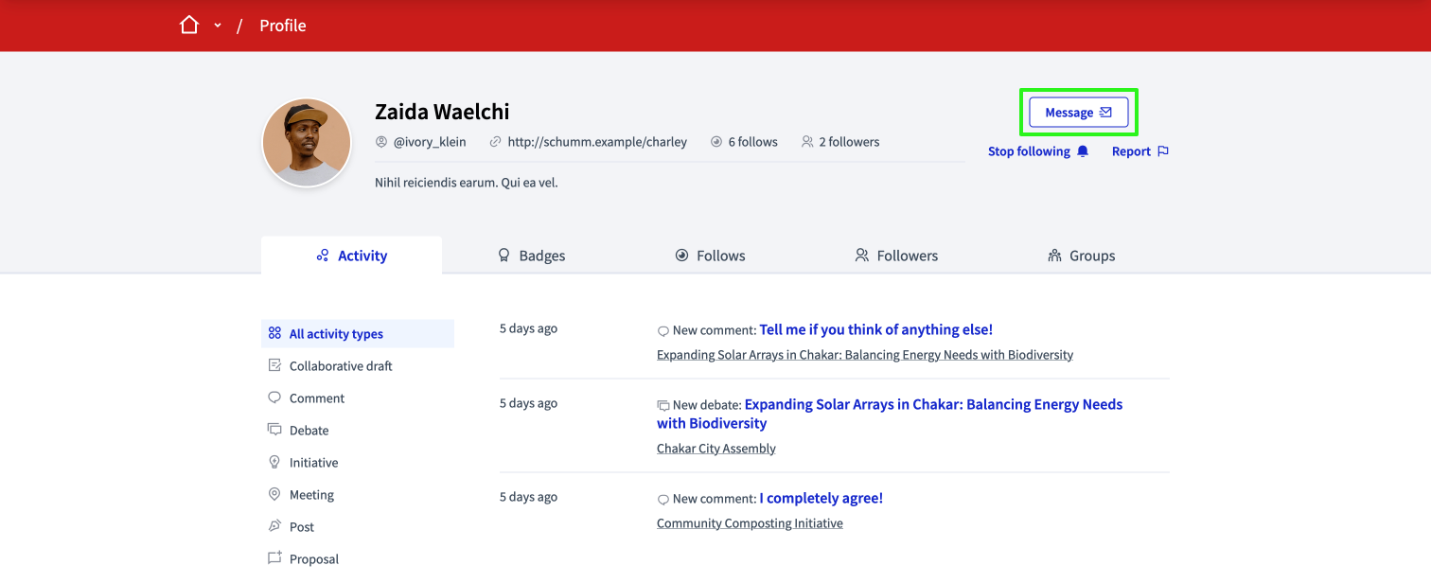Open Zaida Waelchi's profile avatar
The width and height of the screenshot is (1431, 583).
pos(307,143)
